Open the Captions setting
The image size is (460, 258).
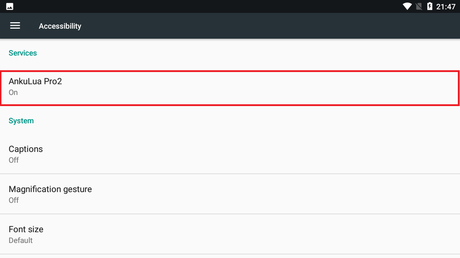26,149
